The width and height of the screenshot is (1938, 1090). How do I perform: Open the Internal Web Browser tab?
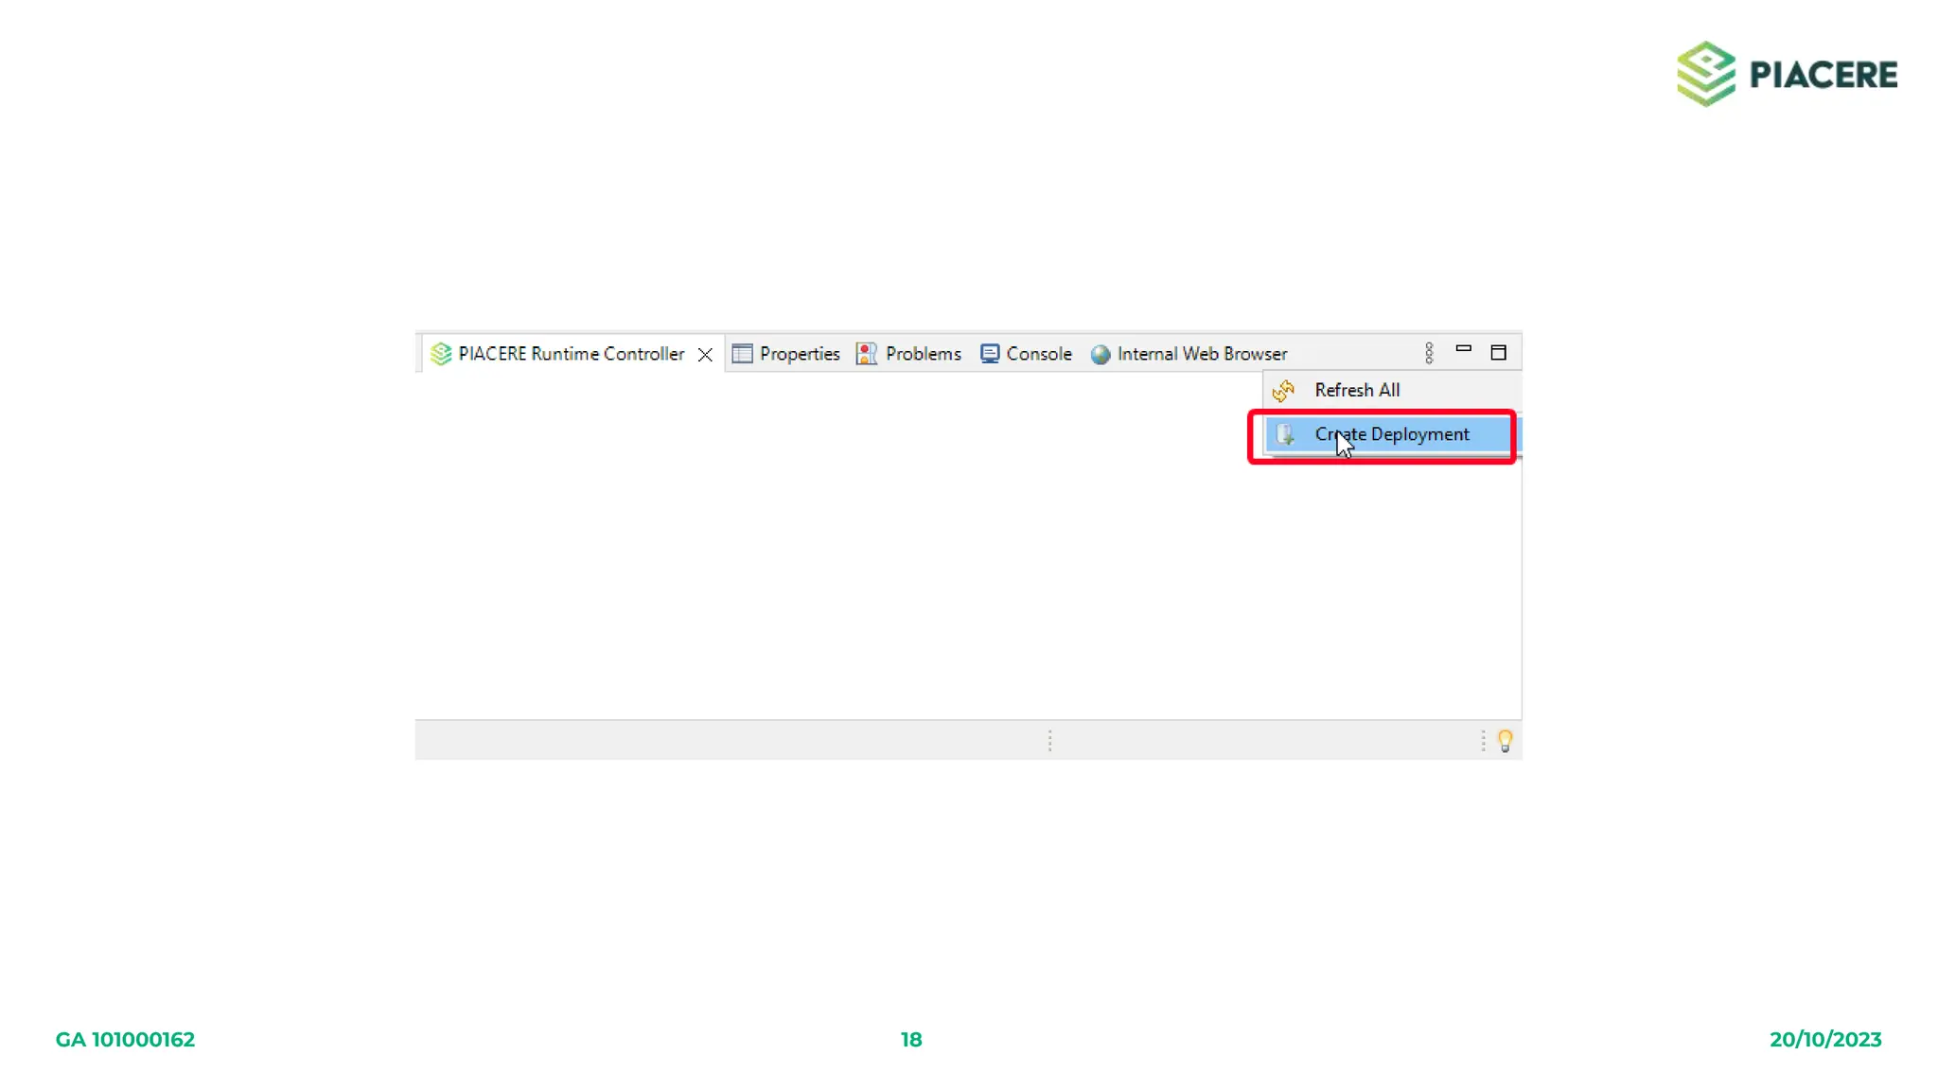pos(1202,354)
